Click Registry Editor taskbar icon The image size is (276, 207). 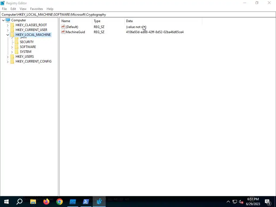tap(99, 202)
